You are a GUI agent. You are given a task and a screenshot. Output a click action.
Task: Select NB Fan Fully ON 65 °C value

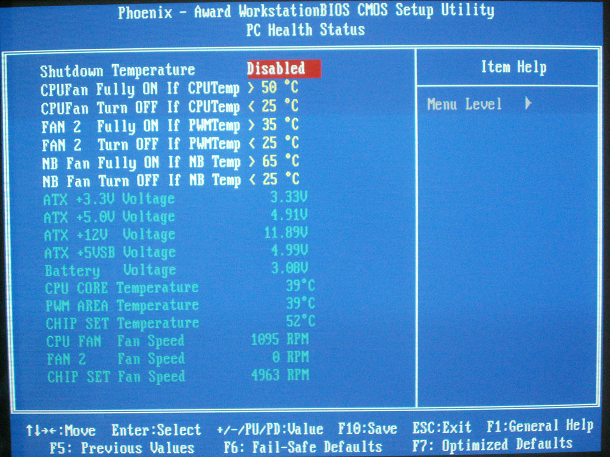(x=279, y=162)
